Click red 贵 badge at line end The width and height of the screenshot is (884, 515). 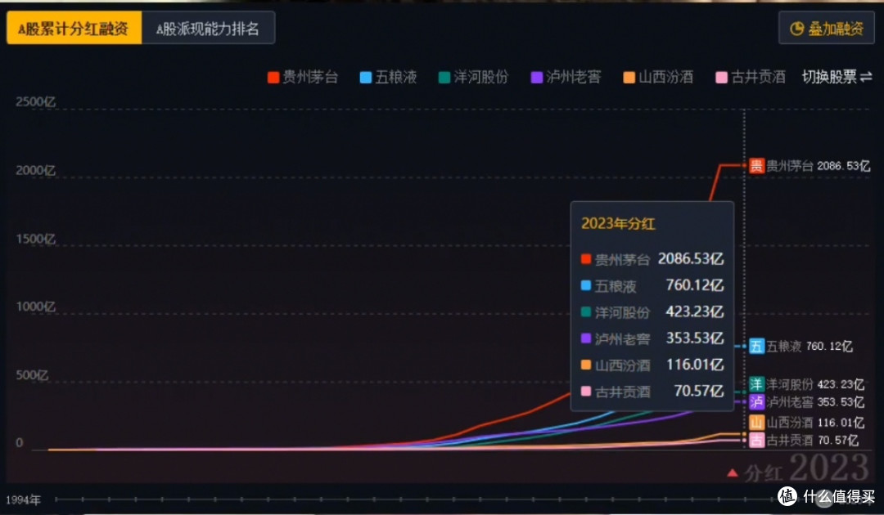click(756, 165)
